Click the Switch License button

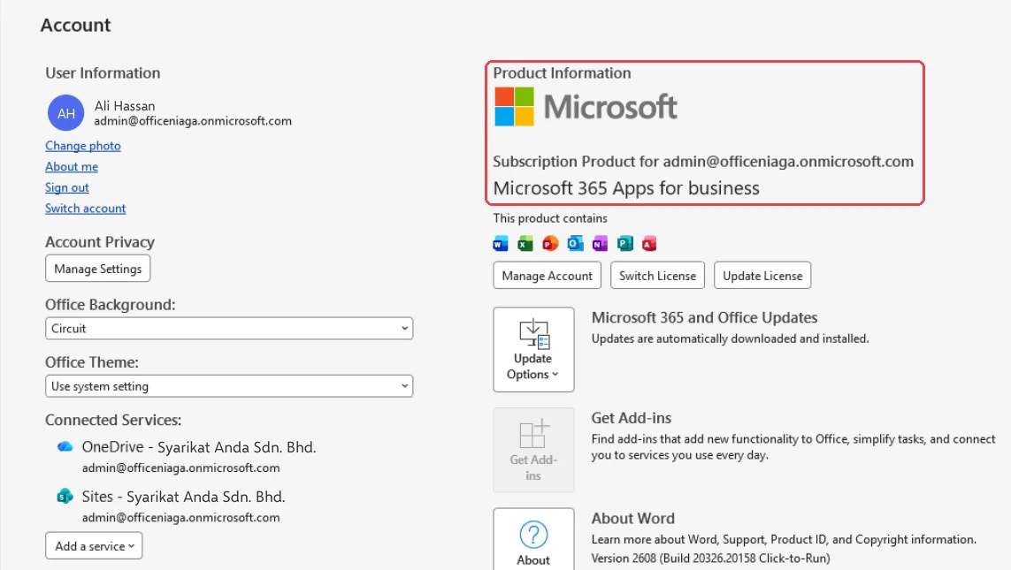click(658, 276)
